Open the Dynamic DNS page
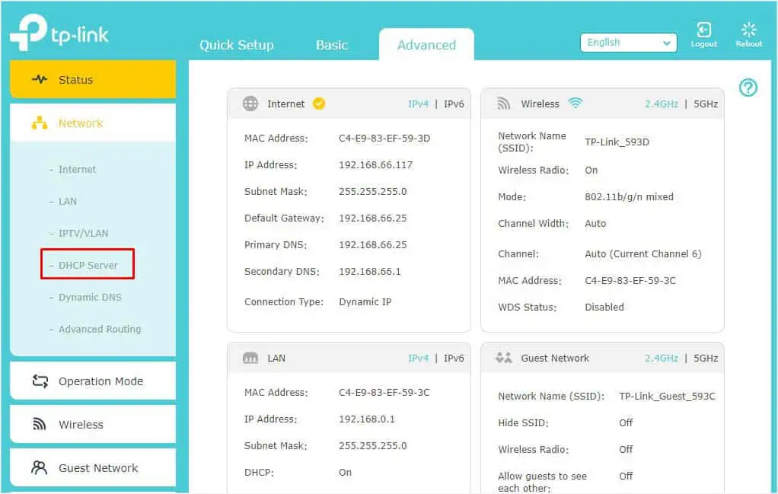This screenshot has width=778, height=494. click(90, 298)
